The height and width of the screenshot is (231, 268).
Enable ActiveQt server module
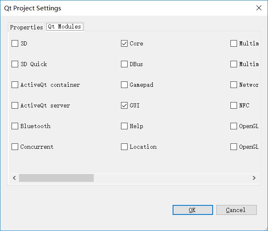click(15, 105)
